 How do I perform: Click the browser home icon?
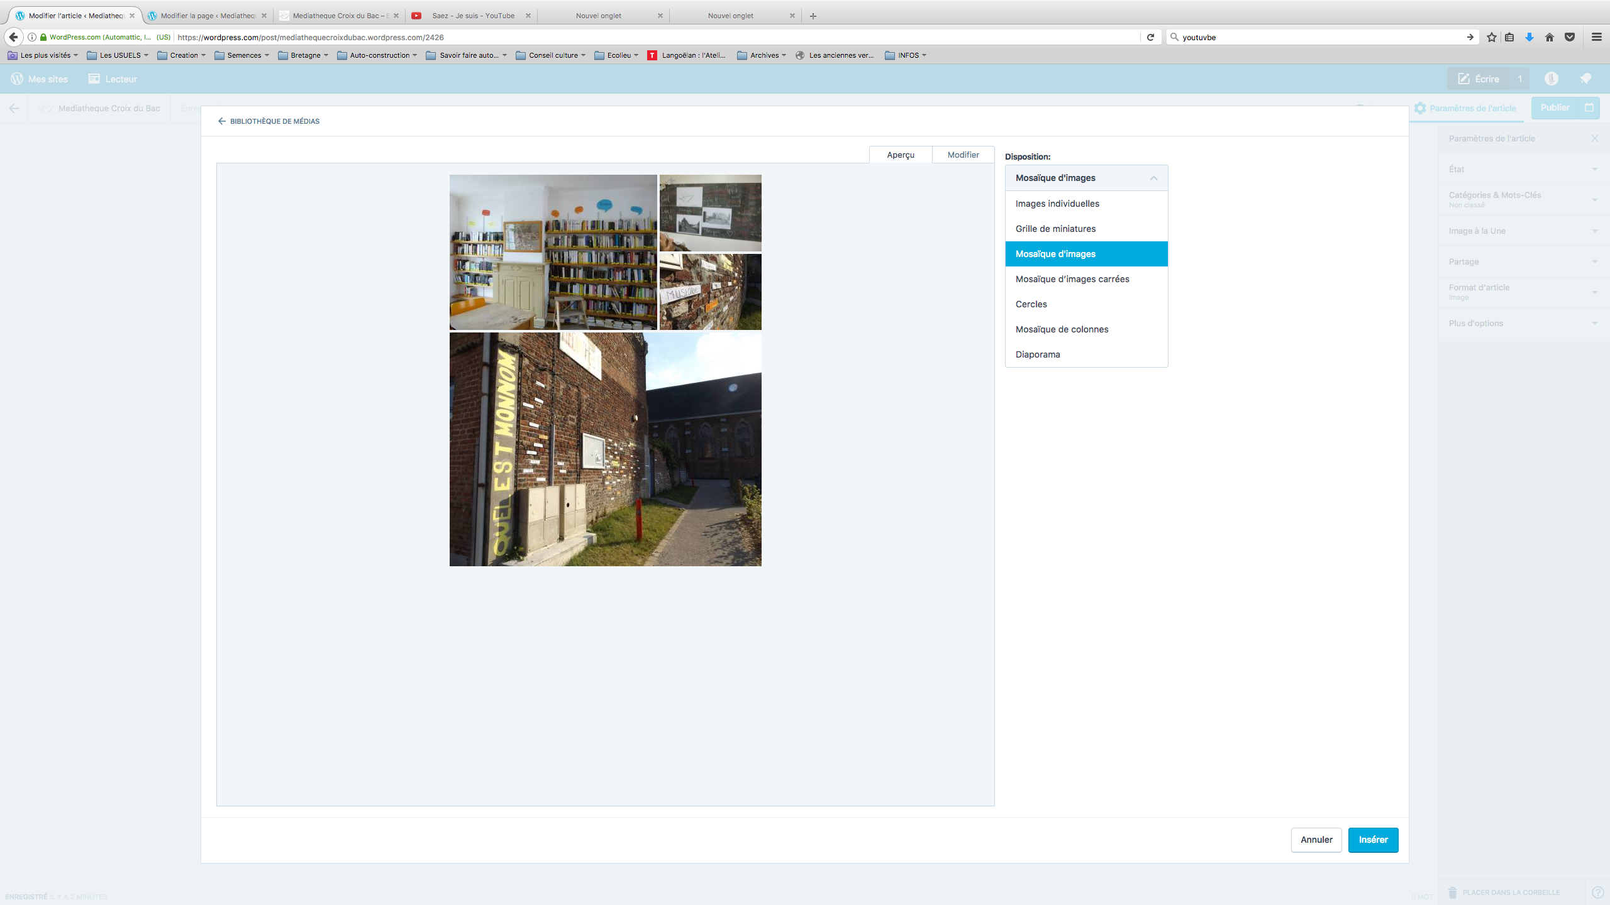click(1550, 37)
